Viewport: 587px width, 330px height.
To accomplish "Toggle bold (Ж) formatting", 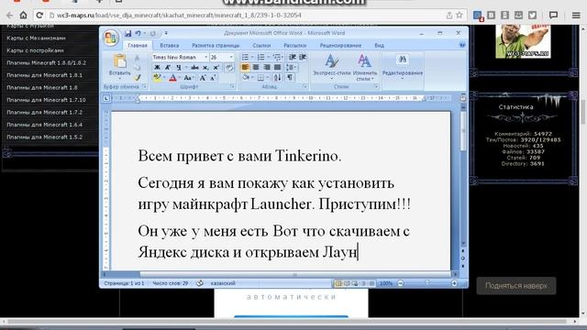I will point(157,67).
